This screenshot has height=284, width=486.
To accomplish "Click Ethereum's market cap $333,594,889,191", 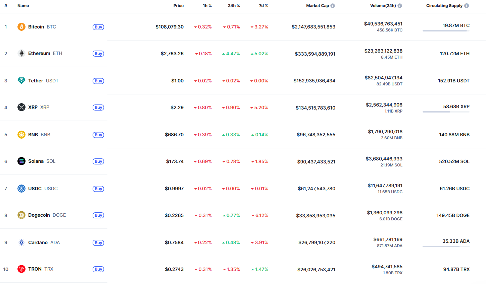I will [x=315, y=54].
